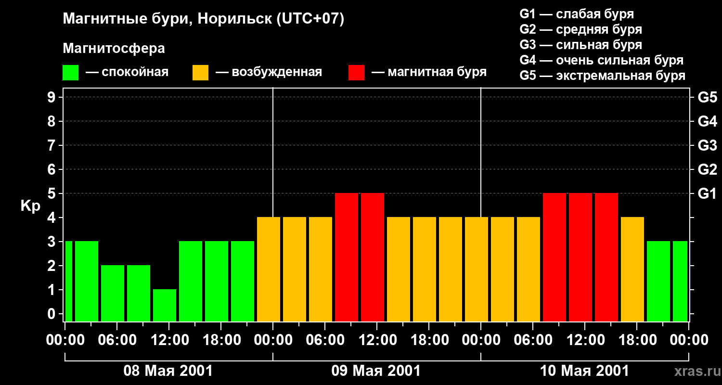
Task: Click the rightmost '00:00' time label
Action: point(689,340)
